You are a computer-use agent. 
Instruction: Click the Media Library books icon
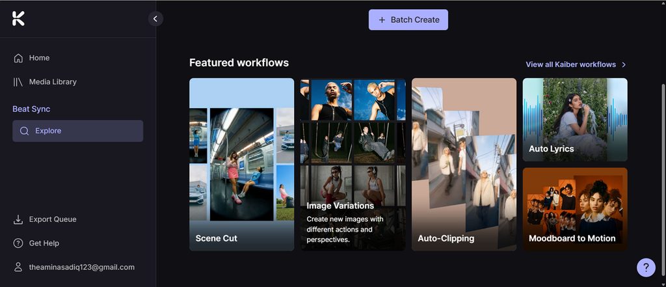pyautogui.click(x=18, y=81)
